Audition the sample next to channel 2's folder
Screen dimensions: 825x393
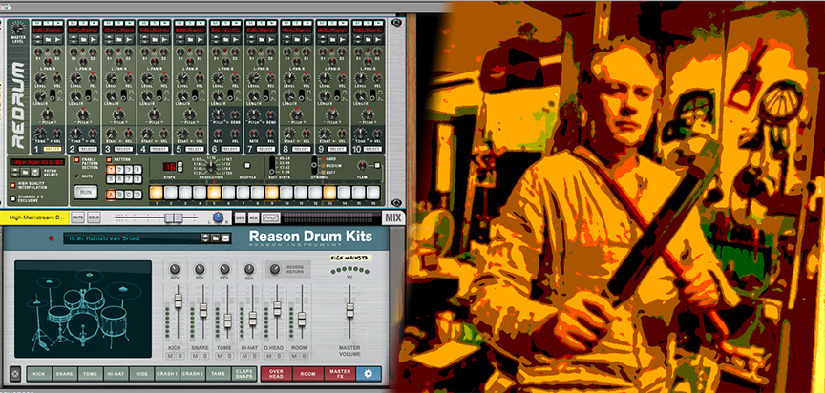pyautogui.click(x=94, y=39)
